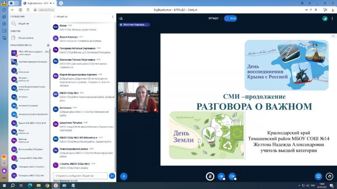Open Общие заметки shared notes
Screen dimensions: 337x189
(x=25, y=38)
